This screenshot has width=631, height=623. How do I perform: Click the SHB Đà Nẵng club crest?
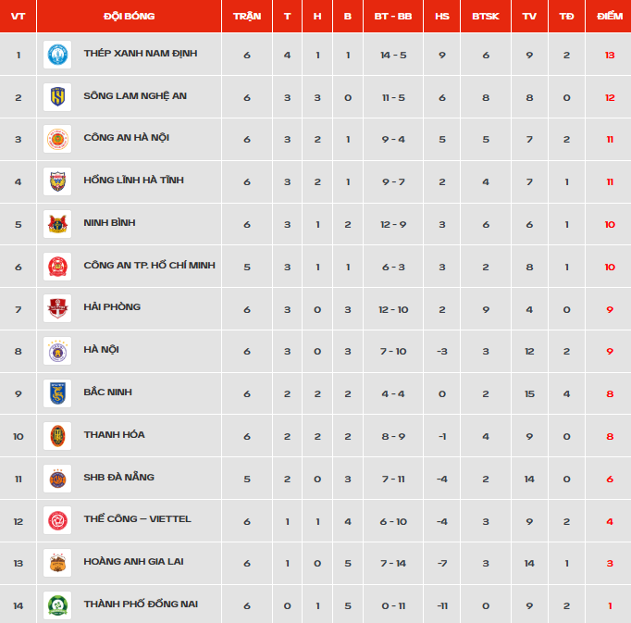(57, 479)
